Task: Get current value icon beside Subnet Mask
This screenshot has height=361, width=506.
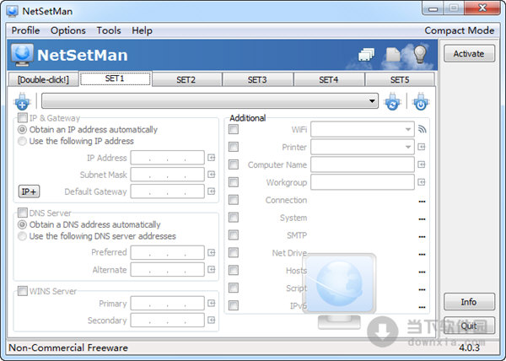Action: 212,175
